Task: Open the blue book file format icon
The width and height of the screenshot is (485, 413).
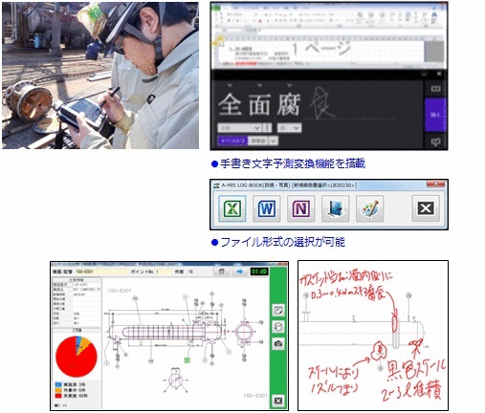Action: (335, 208)
